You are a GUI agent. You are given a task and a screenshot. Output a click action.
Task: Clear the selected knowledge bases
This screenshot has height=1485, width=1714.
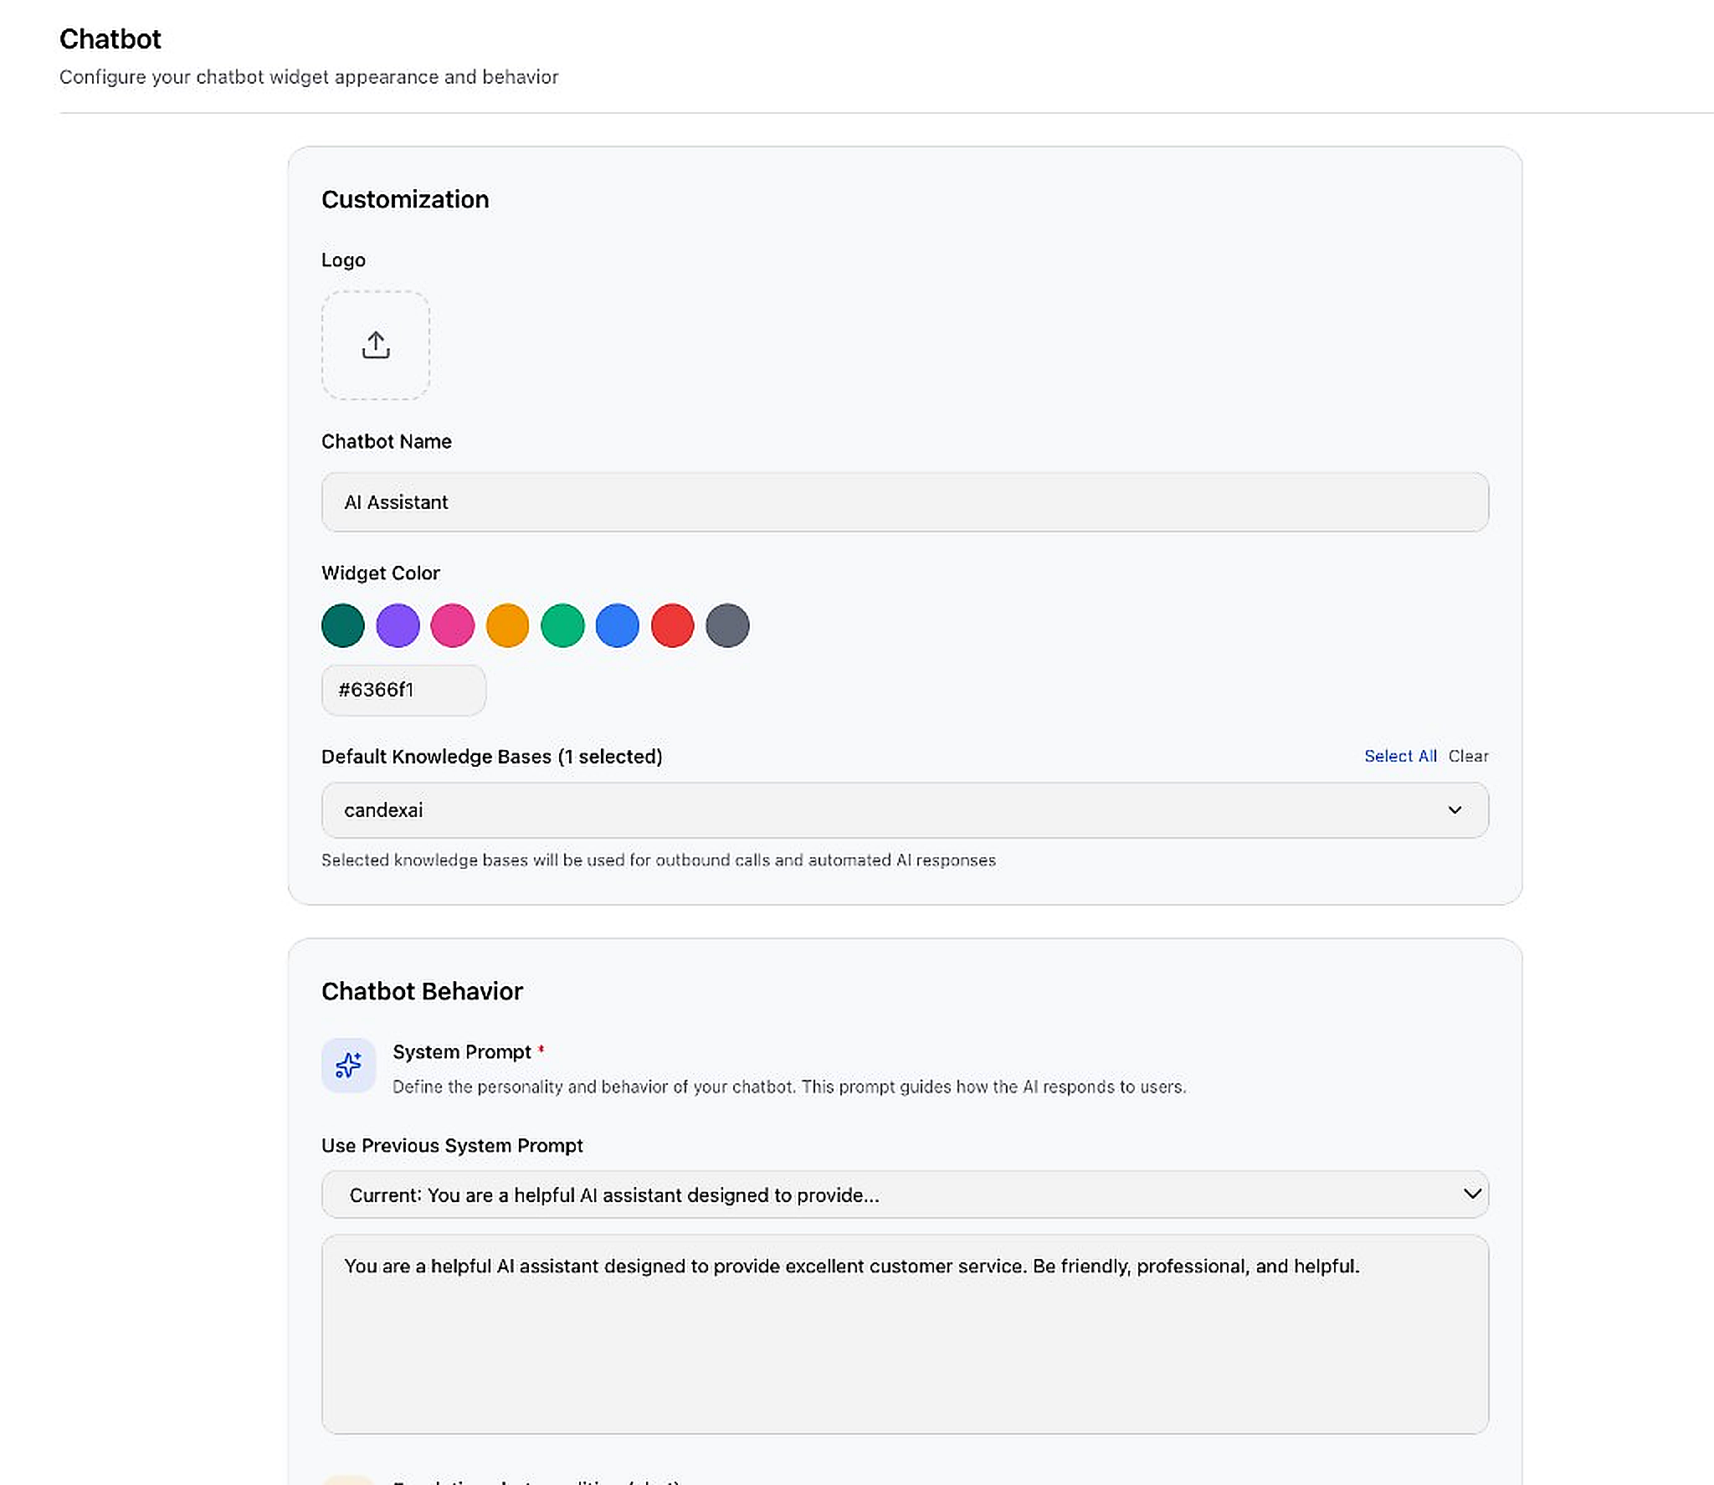pyautogui.click(x=1469, y=756)
